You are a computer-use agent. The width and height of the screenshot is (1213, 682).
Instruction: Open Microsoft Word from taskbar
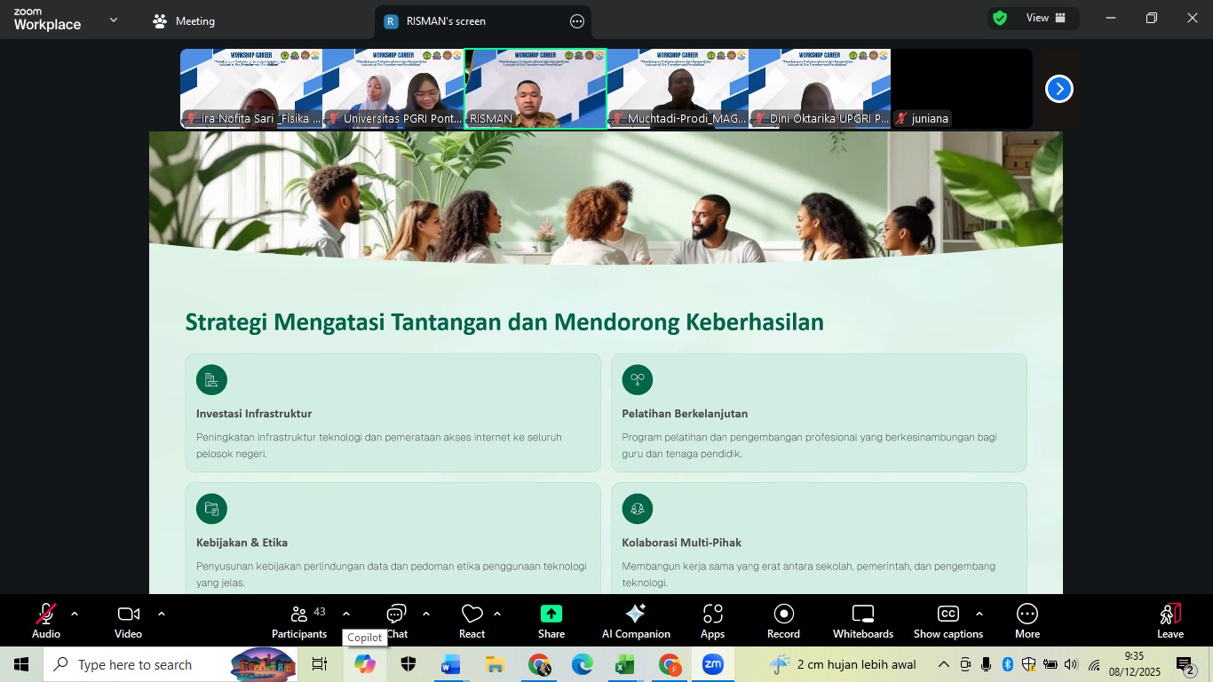(451, 665)
